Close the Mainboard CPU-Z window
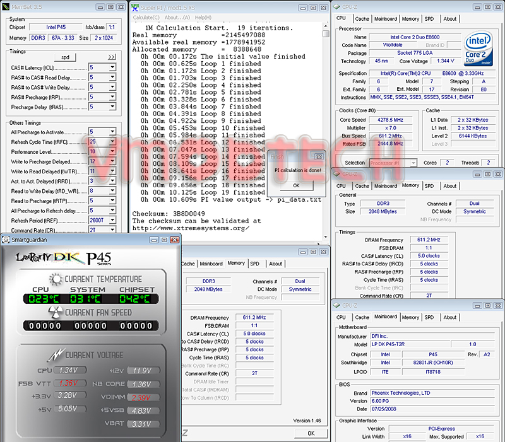505x442 pixels. coord(498,305)
